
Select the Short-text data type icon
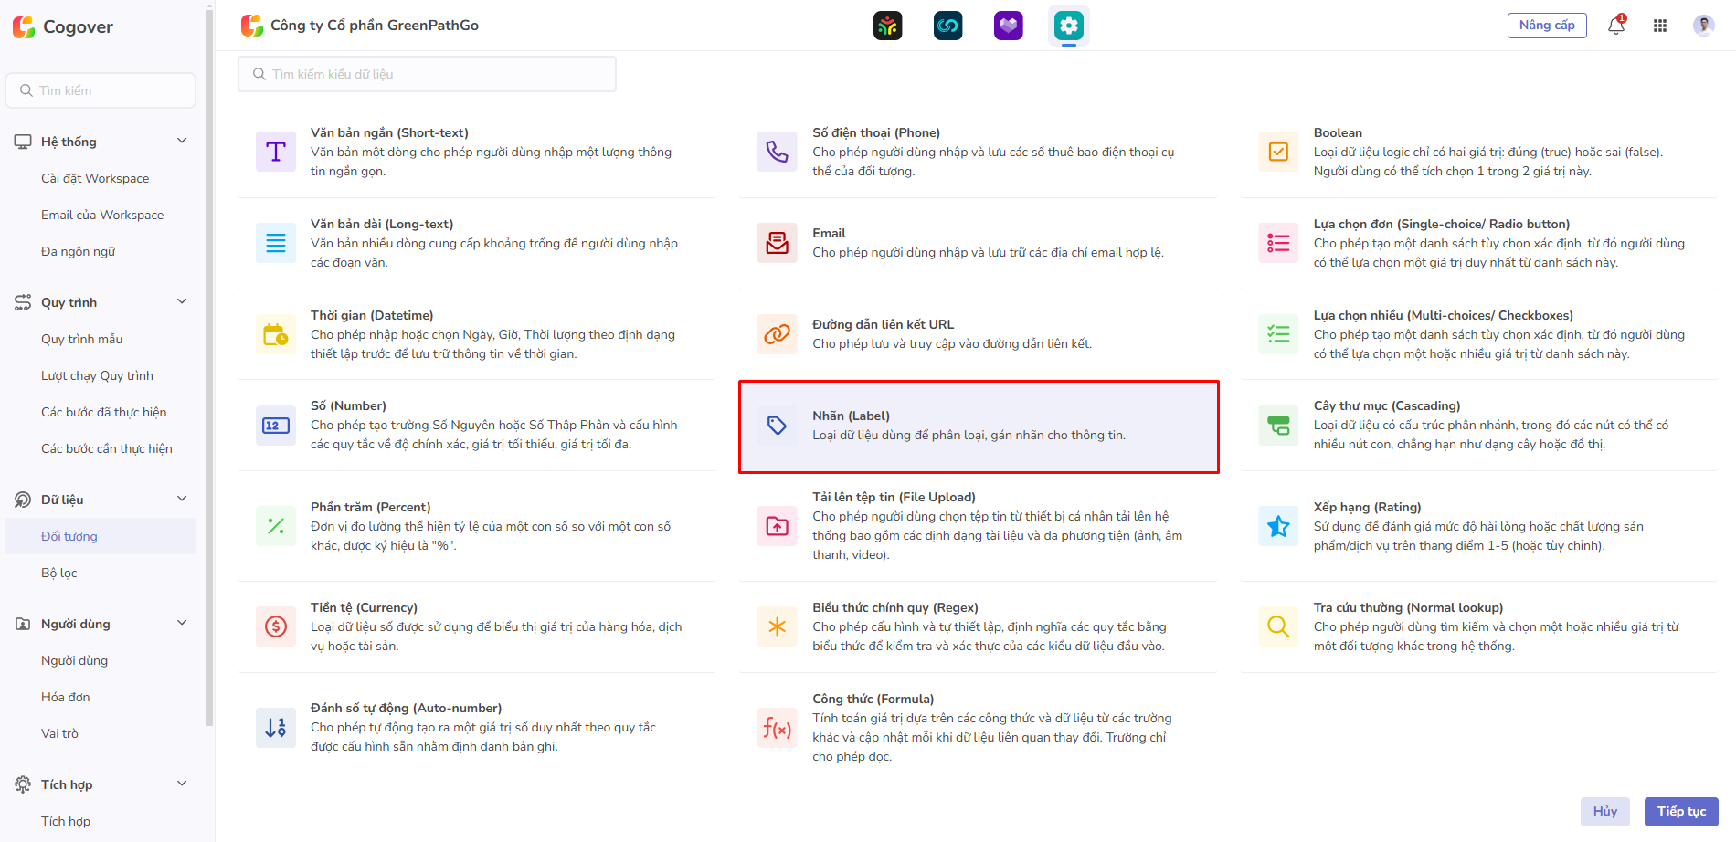tap(276, 152)
